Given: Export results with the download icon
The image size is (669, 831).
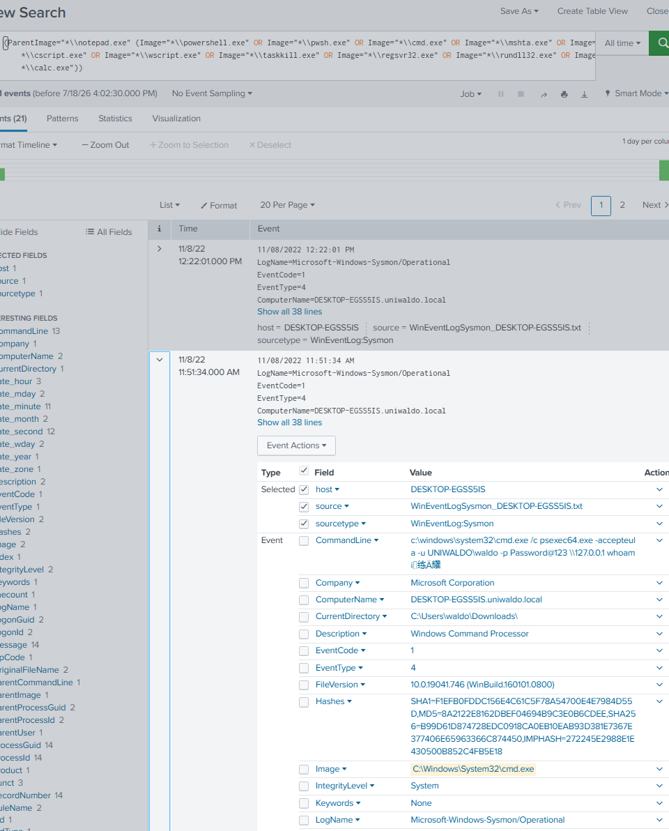Looking at the screenshot, I should coord(584,94).
